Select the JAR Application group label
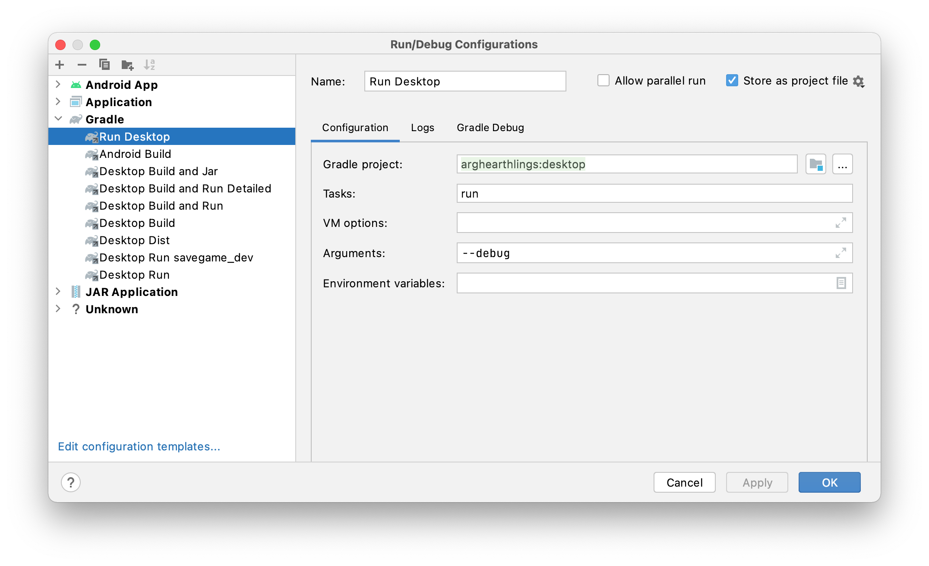This screenshot has width=929, height=566. click(x=132, y=292)
